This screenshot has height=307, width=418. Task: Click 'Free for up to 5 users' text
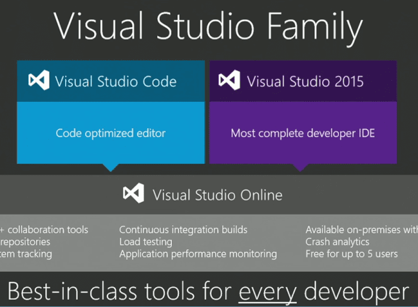352,254
